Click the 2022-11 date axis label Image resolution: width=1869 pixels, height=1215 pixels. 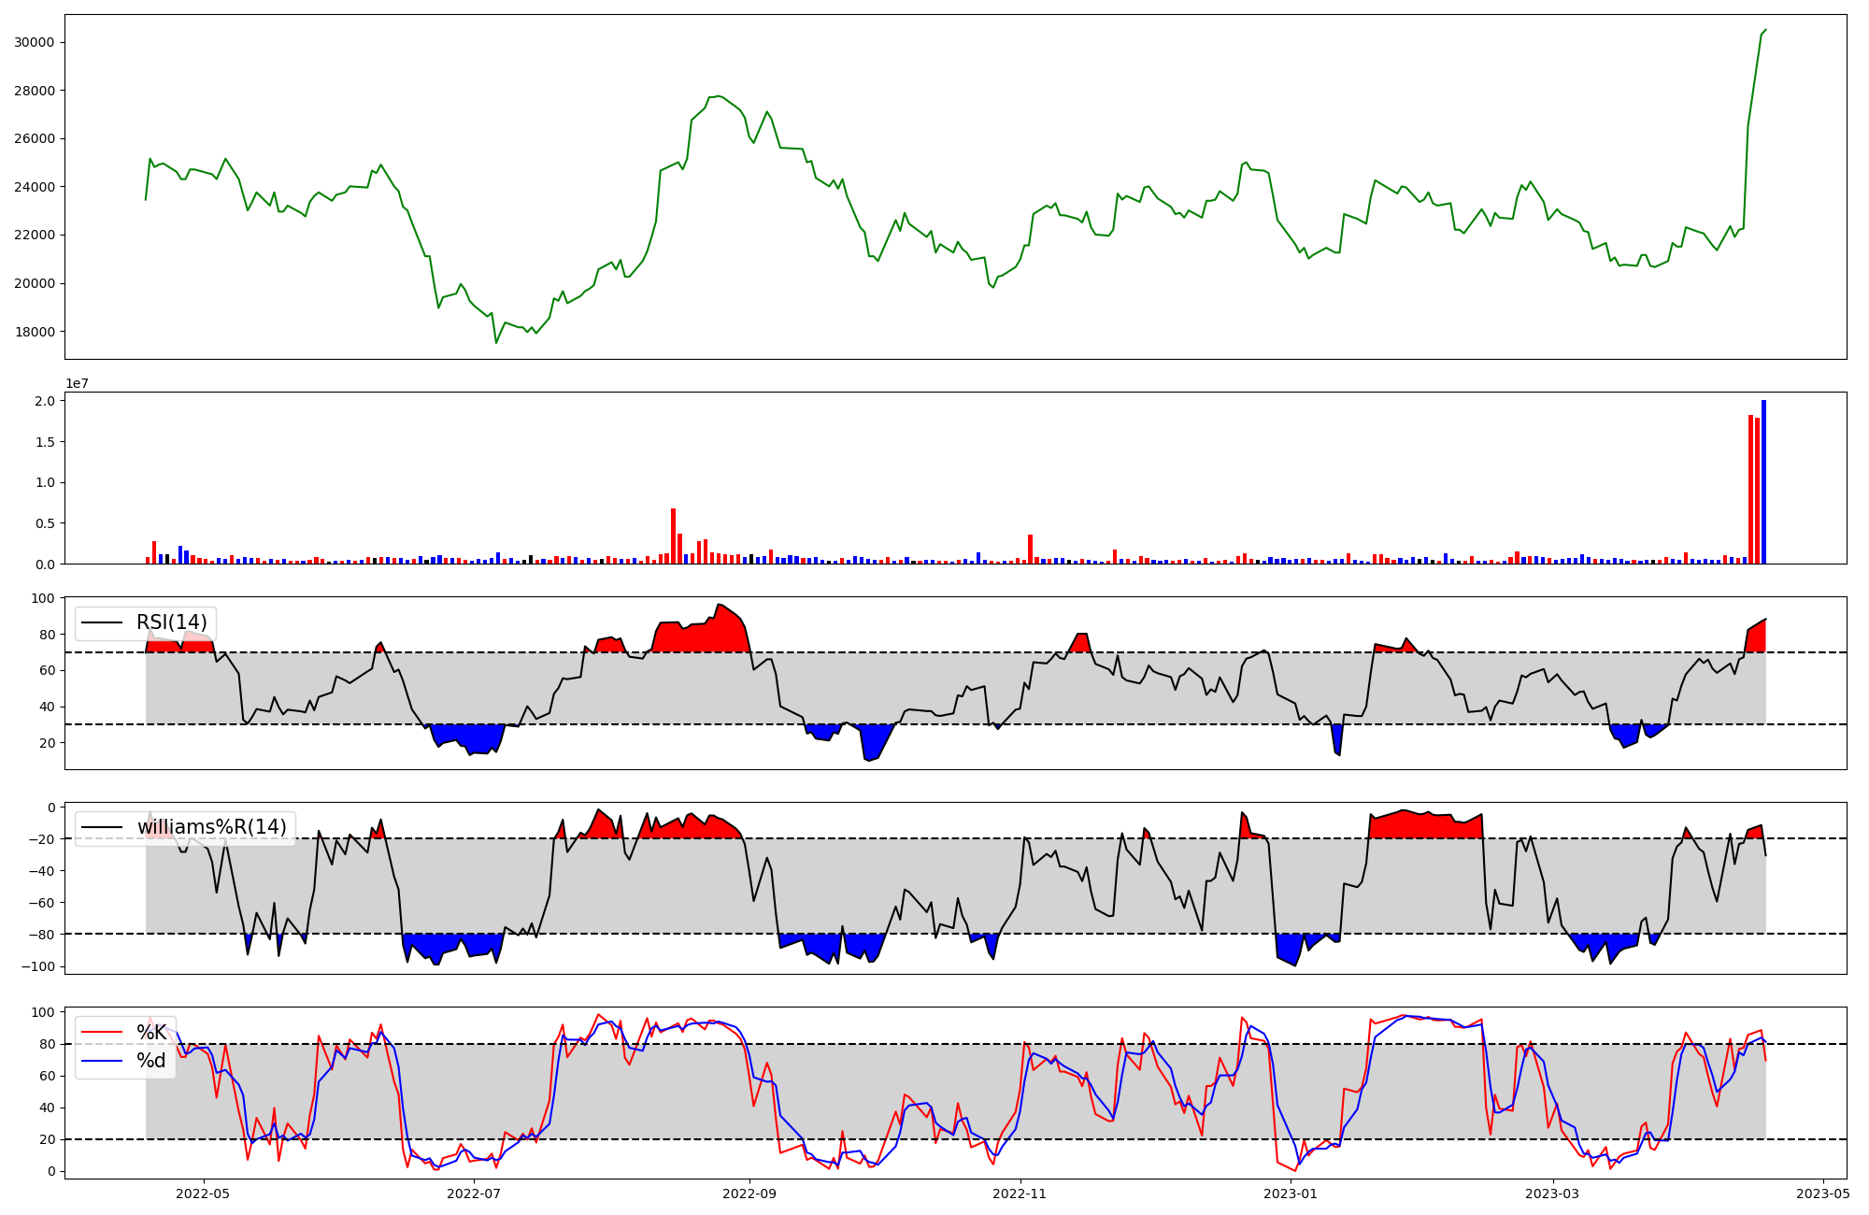(x=1020, y=1194)
